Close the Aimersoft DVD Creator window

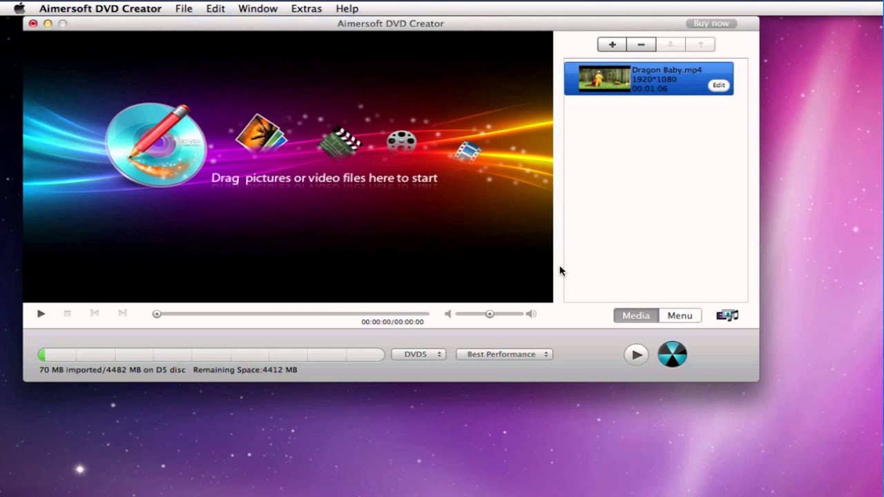click(33, 23)
